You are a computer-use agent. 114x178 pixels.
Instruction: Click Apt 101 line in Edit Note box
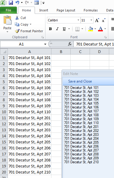coord(81,88)
